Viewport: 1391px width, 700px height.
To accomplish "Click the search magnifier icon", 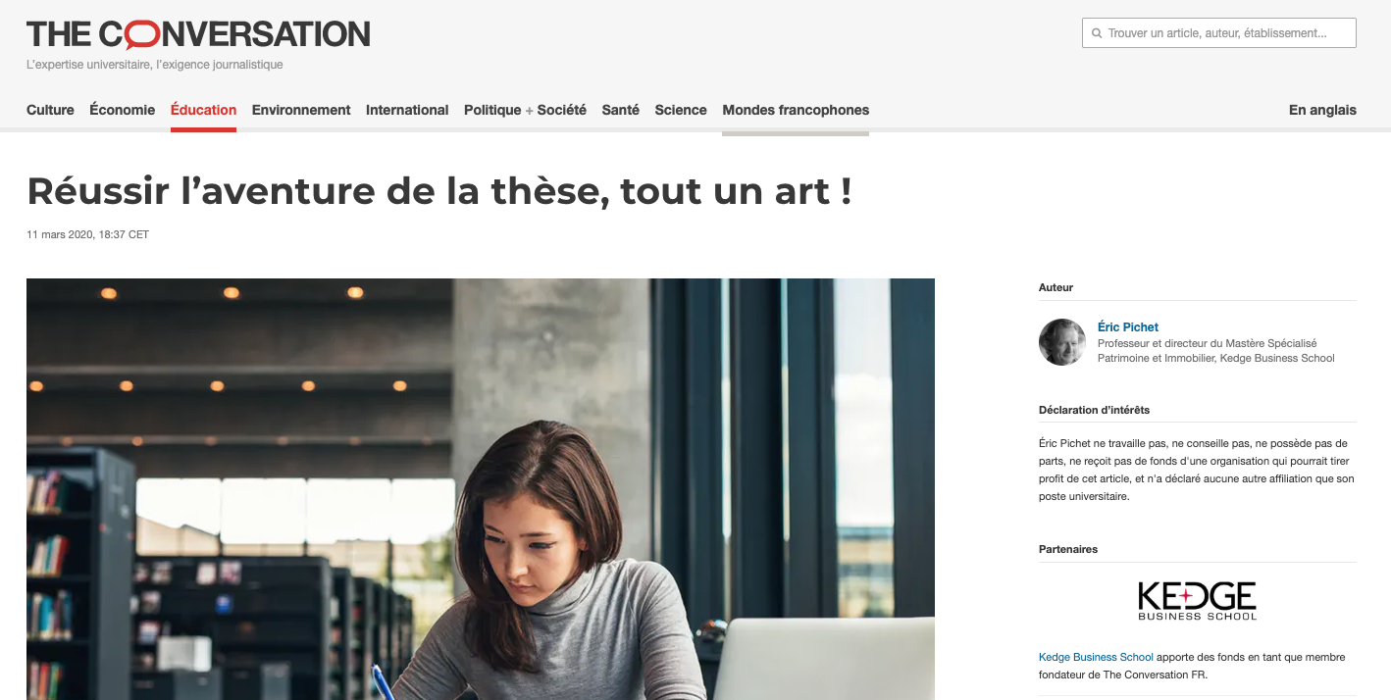I will (x=1097, y=33).
